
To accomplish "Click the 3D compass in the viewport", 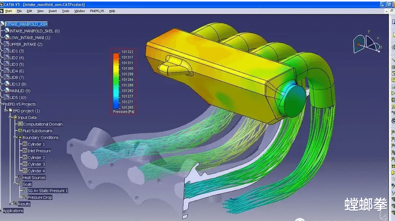I will click(367, 43).
